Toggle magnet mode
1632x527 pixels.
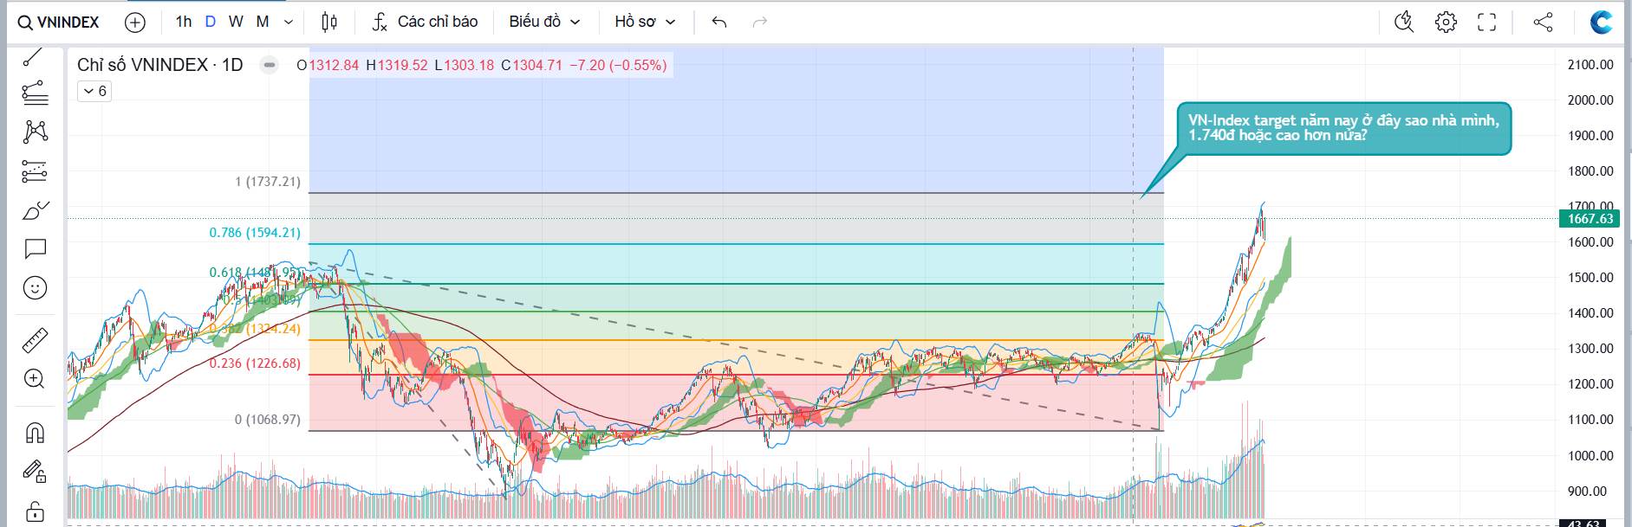coord(35,432)
